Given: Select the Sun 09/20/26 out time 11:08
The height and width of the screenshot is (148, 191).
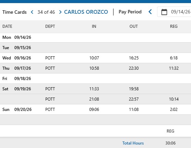Looking at the screenshot, I should (134, 110).
